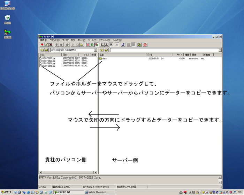Select local file DSCF0617.jpg

tap(47, 58)
